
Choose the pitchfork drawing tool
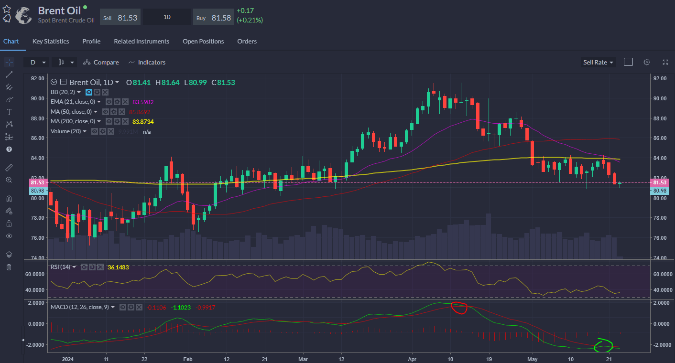click(x=9, y=87)
